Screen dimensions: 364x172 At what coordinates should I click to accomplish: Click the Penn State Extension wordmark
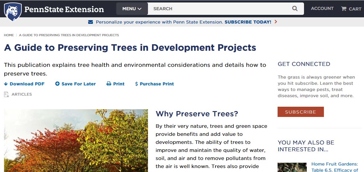point(64,9)
